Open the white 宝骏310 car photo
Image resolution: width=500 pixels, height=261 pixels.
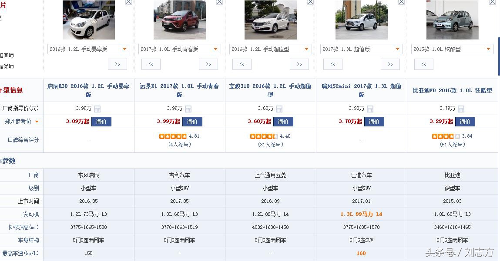[x=270, y=20]
